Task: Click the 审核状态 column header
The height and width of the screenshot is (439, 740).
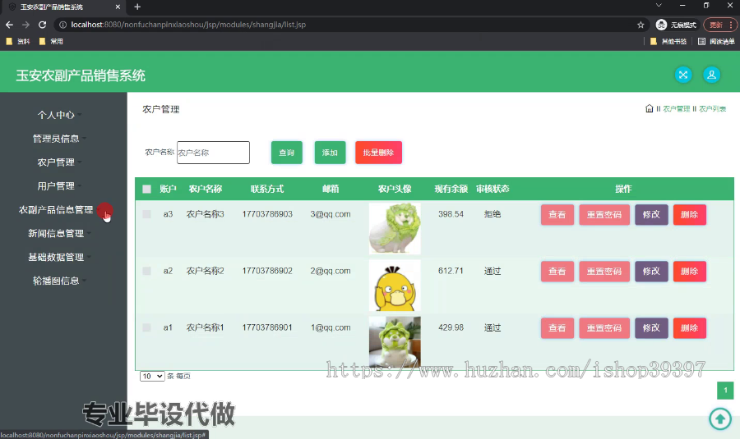Action: point(493,189)
